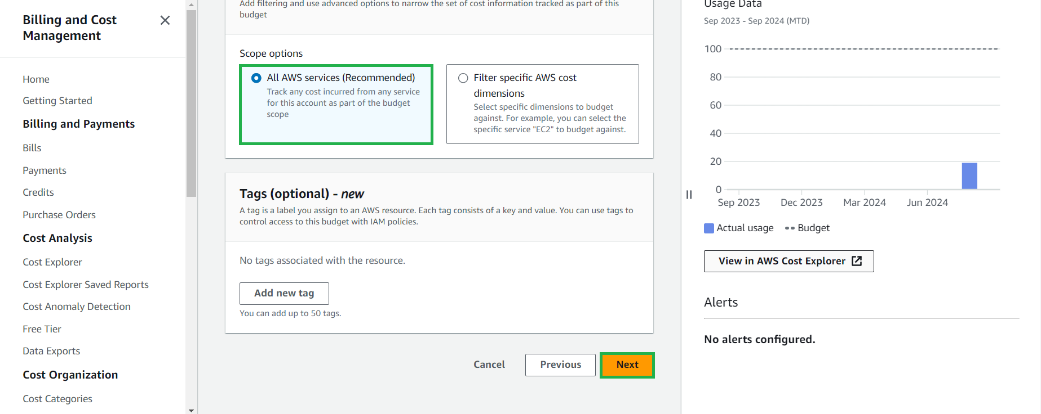Click the date range 'Sep 2023 - Sep 2024 (MTD)'
This screenshot has height=414, width=1041.
756,21
